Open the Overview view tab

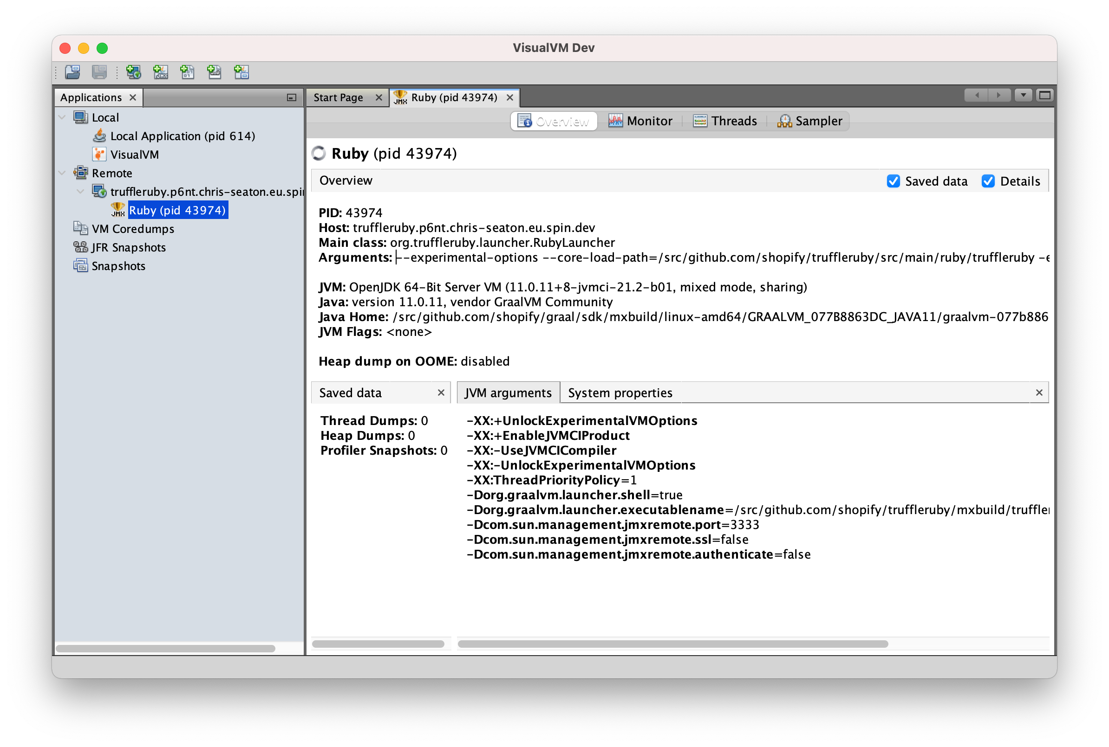554,121
